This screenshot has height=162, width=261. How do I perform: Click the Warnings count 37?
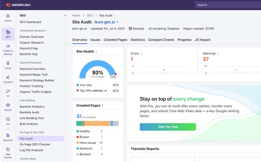[x=206, y=59]
